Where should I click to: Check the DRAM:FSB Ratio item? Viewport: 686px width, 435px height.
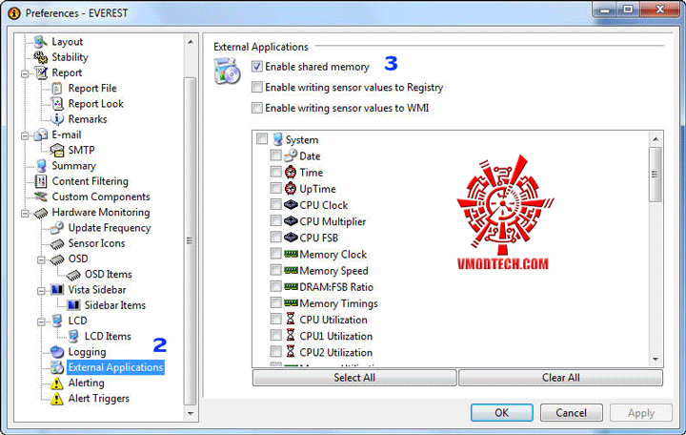click(275, 286)
